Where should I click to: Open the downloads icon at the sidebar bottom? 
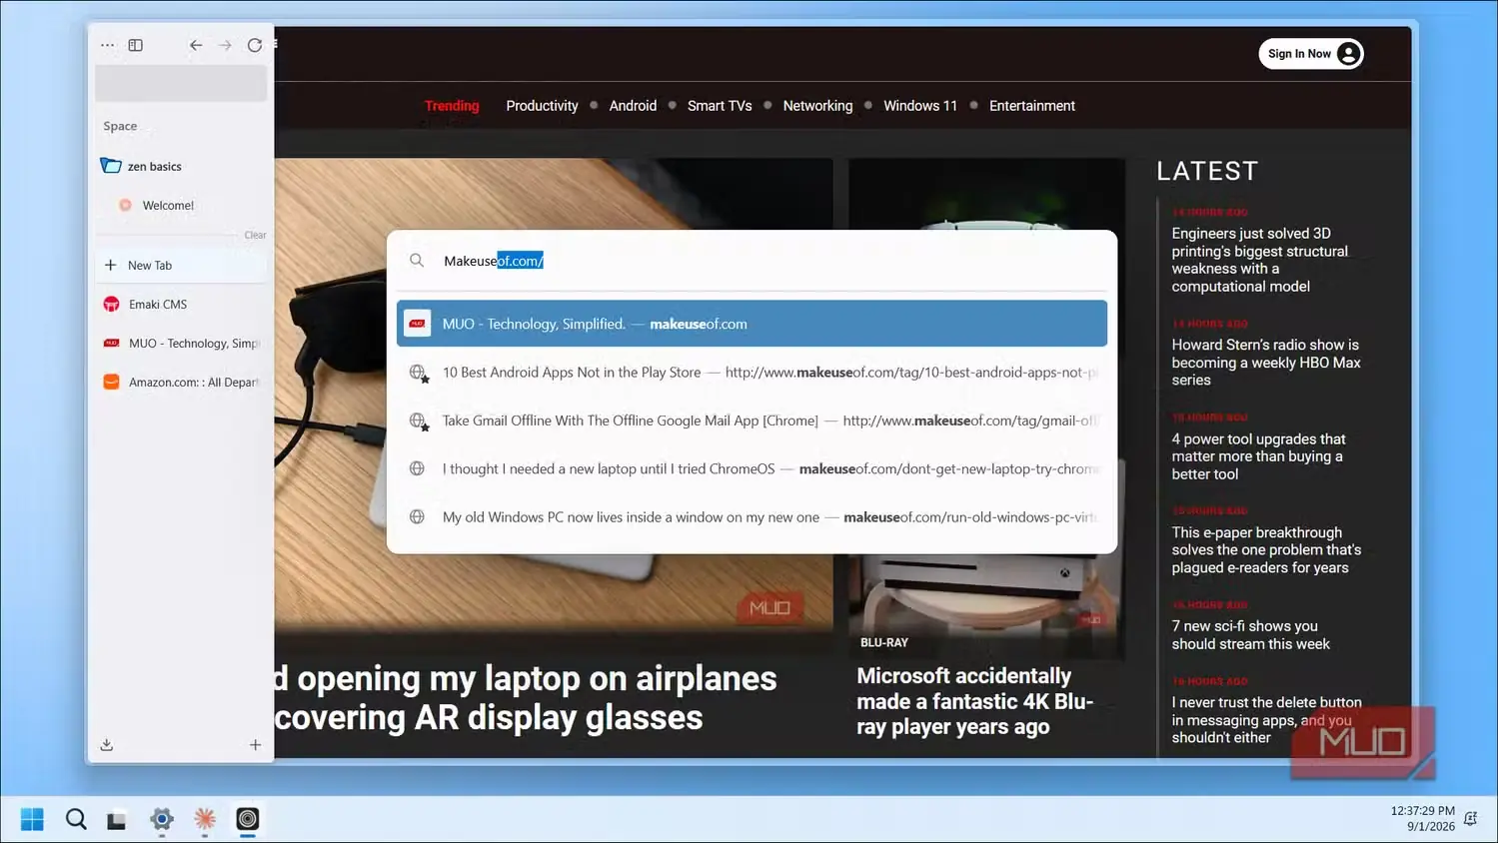[107, 745]
